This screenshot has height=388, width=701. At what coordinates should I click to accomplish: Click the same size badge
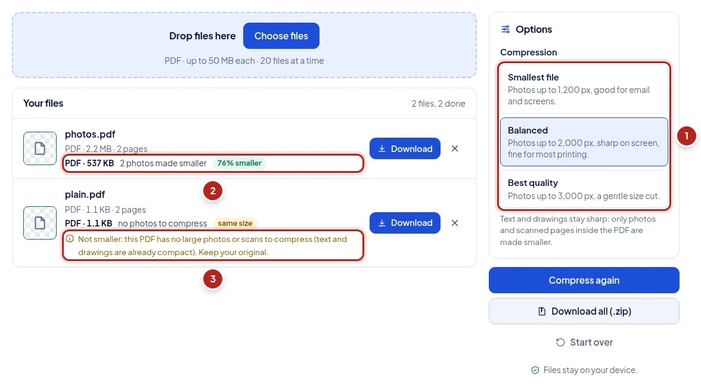point(235,223)
